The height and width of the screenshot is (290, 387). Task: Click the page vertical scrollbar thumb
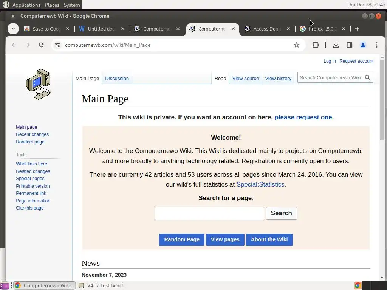click(x=382, y=100)
